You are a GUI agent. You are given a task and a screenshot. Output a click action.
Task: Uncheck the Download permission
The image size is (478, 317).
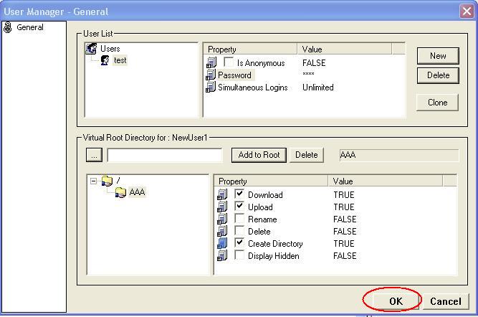(x=240, y=194)
